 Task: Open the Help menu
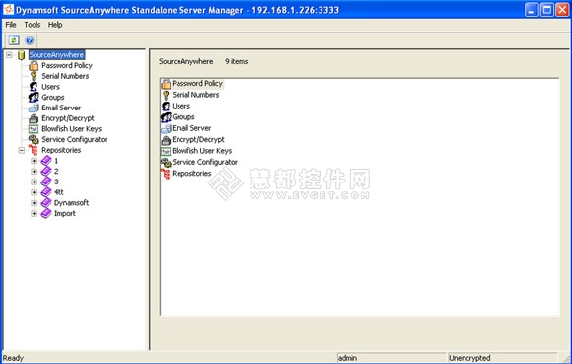55,25
